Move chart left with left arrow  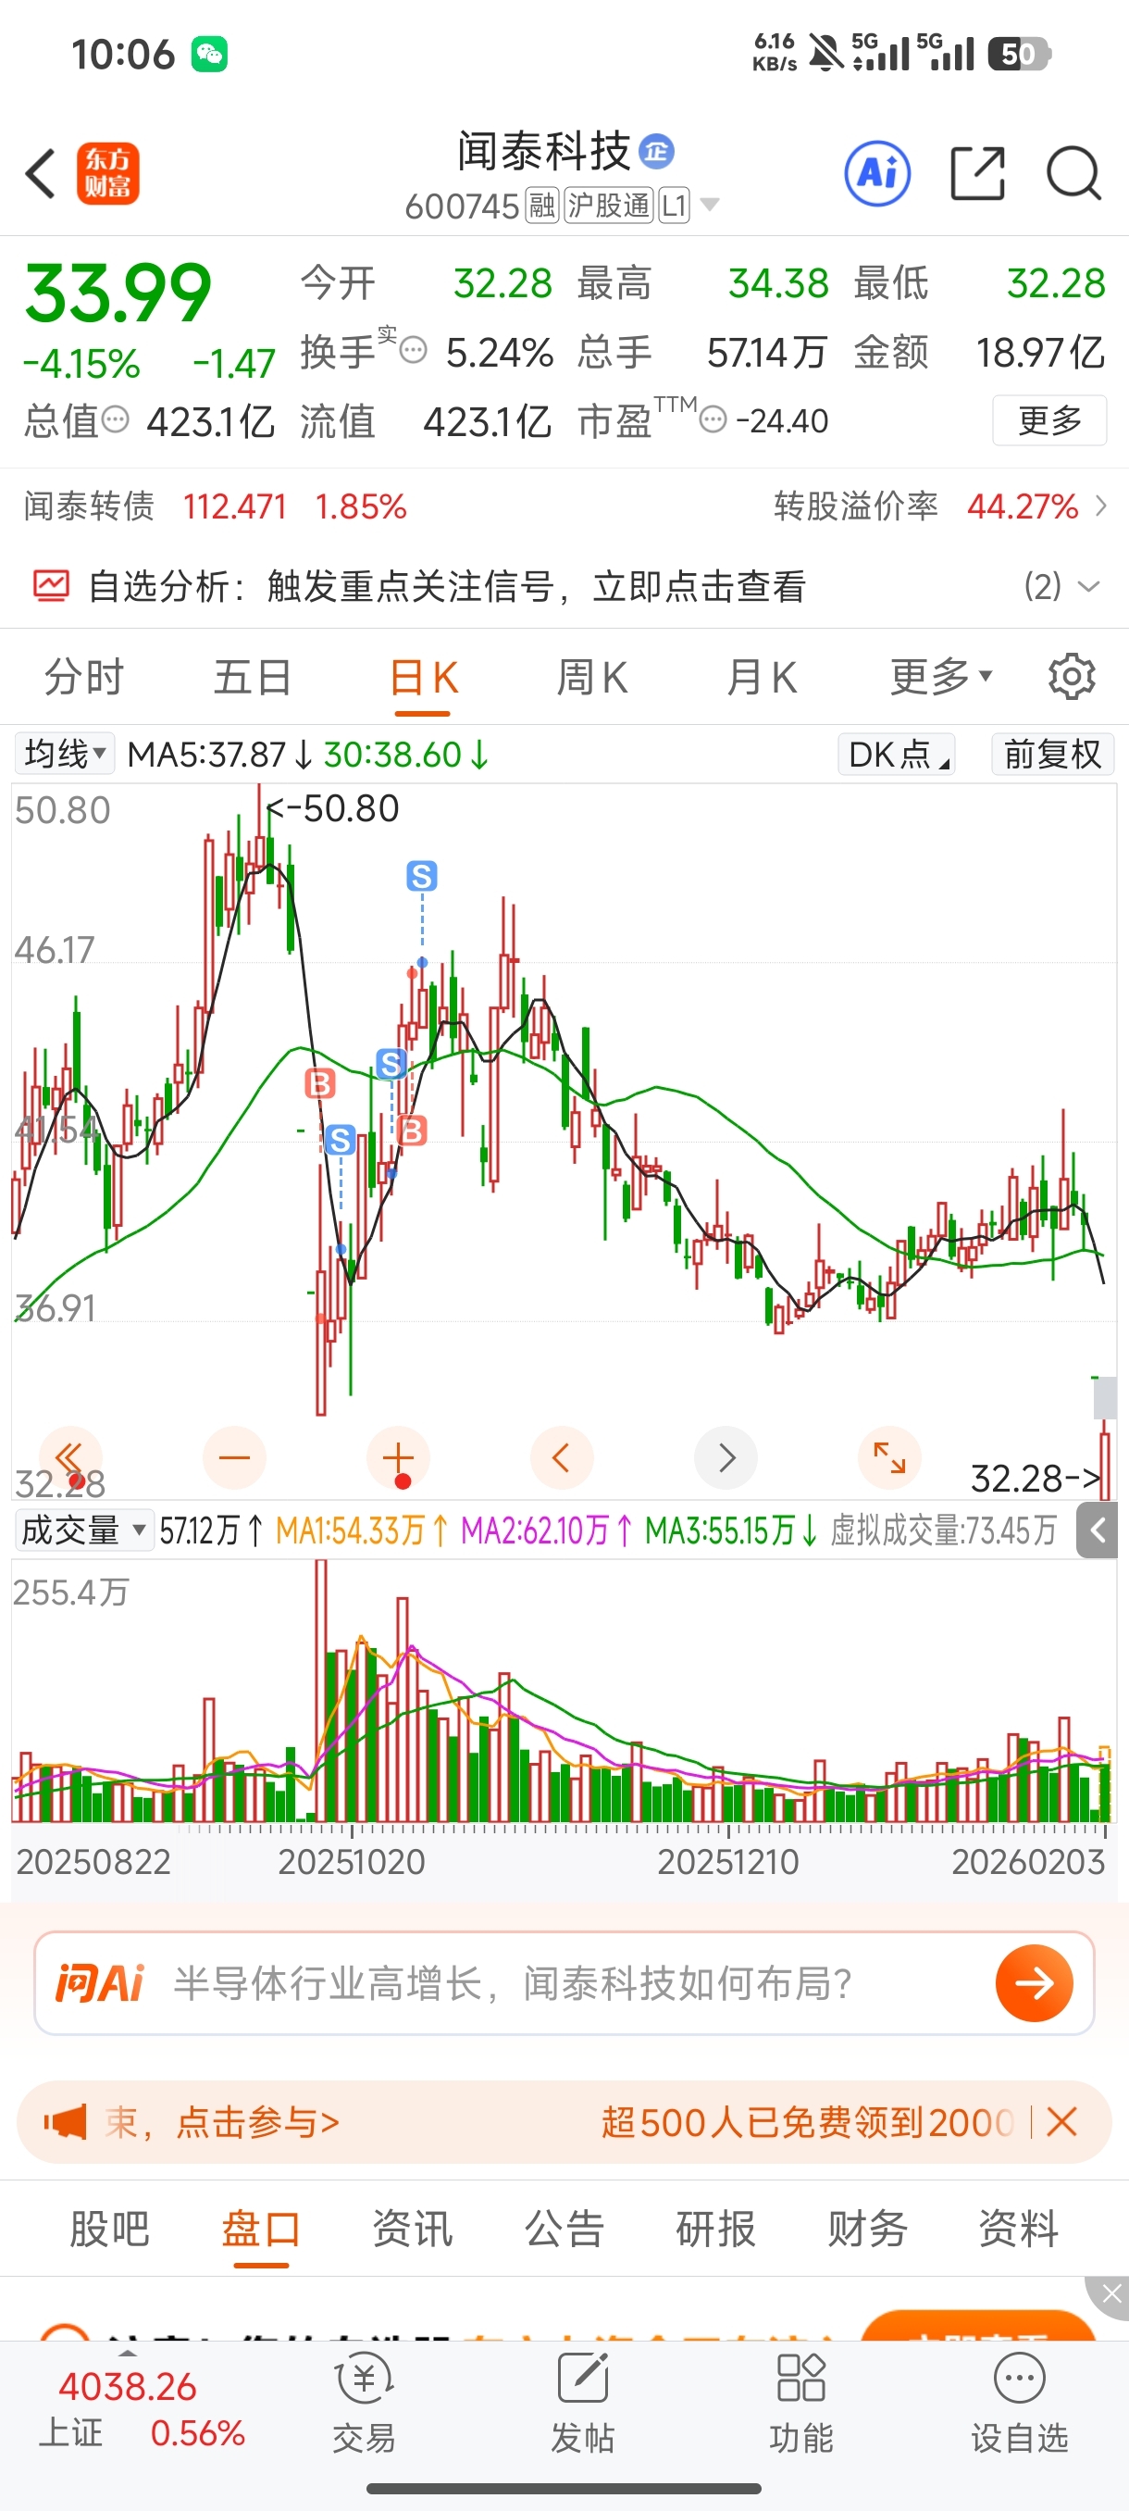562,1458
